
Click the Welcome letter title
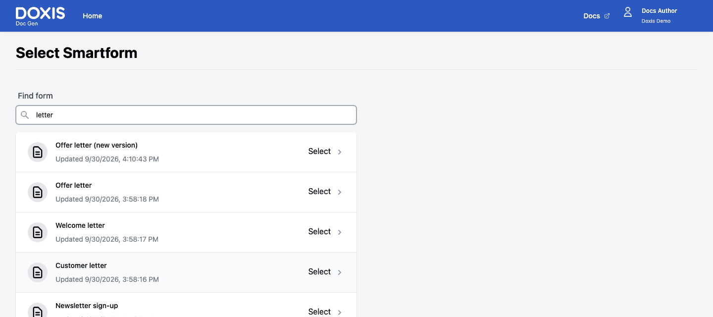[80, 225]
